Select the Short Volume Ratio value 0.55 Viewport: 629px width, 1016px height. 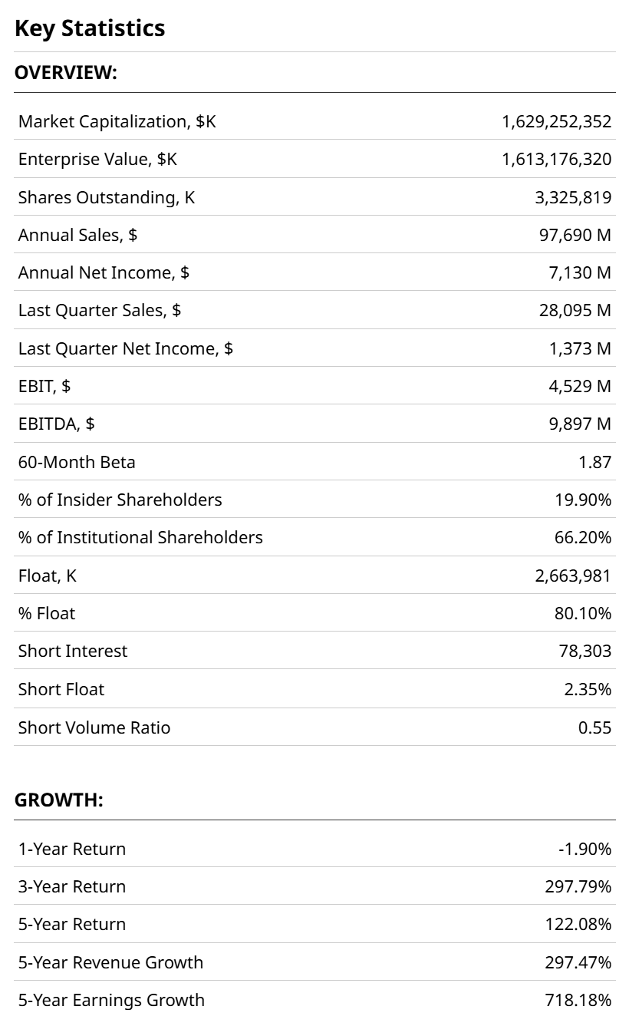click(x=595, y=727)
